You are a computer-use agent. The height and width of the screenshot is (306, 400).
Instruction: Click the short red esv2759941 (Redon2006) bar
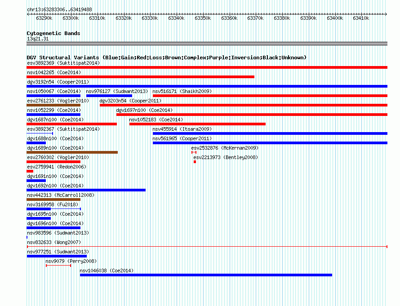(30, 171)
